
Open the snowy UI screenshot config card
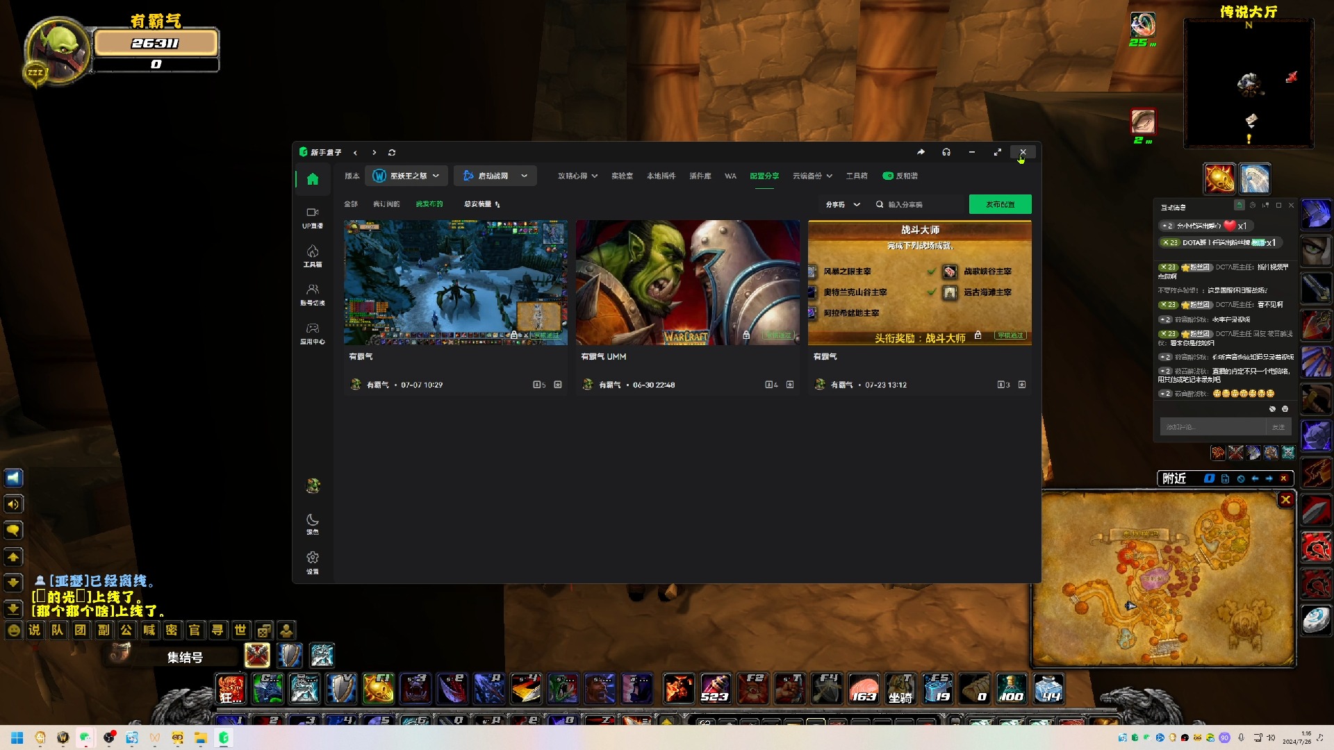[455, 283]
